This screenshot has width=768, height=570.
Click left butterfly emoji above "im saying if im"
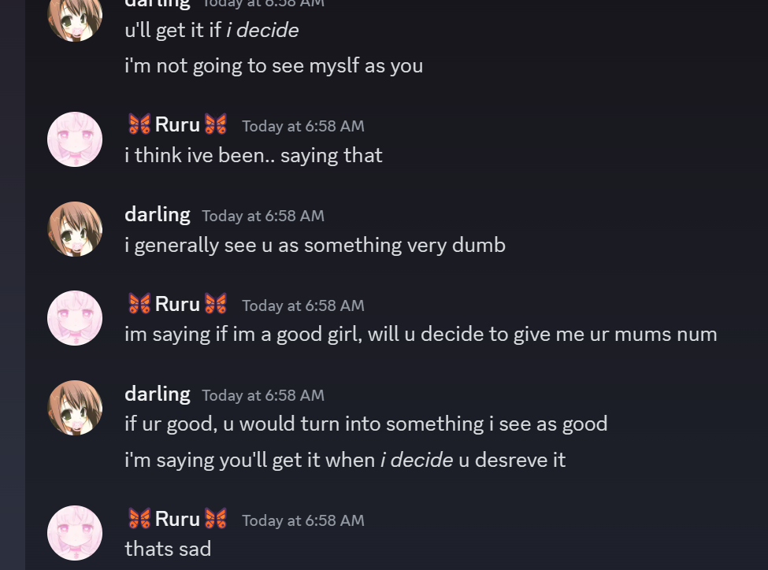coord(139,304)
